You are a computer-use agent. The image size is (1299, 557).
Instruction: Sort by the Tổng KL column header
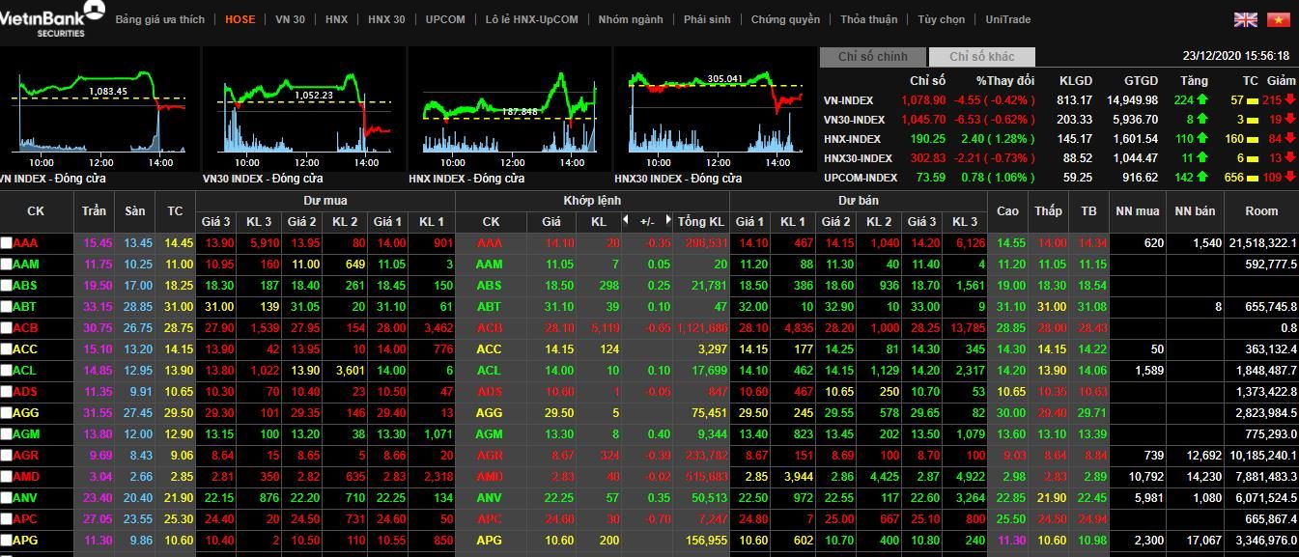(700, 222)
